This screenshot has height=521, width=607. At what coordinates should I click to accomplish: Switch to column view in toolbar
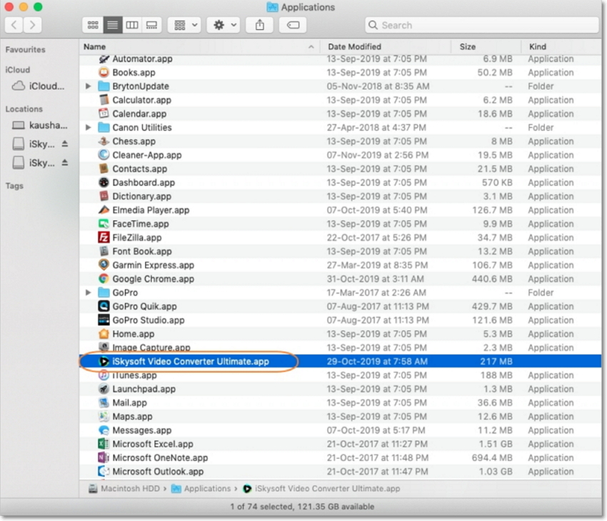(131, 25)
